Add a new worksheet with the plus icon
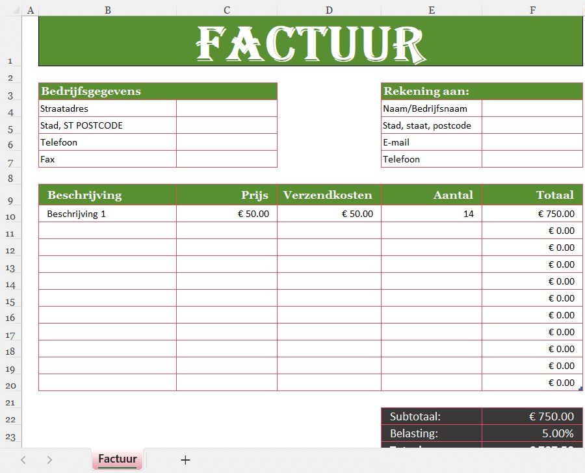Viewport: 585px width, 473px height. click(185, 460)
